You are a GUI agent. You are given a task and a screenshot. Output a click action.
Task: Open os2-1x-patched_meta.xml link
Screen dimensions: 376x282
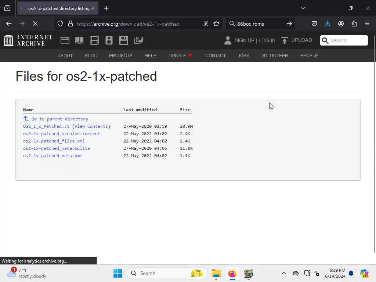pos(53,156)
